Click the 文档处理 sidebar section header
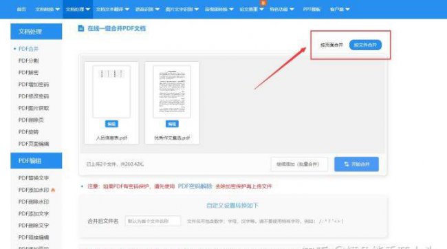 [x=36, y=32]
